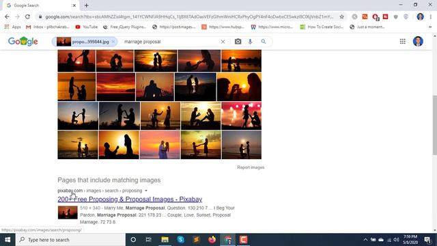Open search by image camera icon

point(238,42)
